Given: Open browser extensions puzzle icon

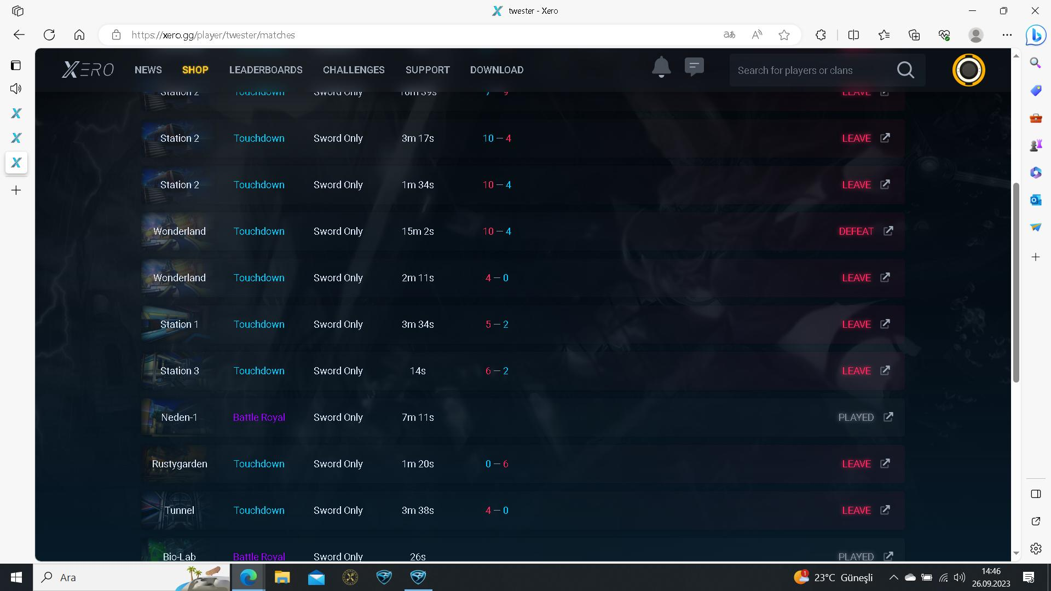Looking at the screenshot, I should click(x=821, y=35).
